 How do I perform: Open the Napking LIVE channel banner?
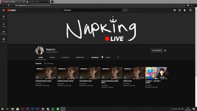click(101, 29)
